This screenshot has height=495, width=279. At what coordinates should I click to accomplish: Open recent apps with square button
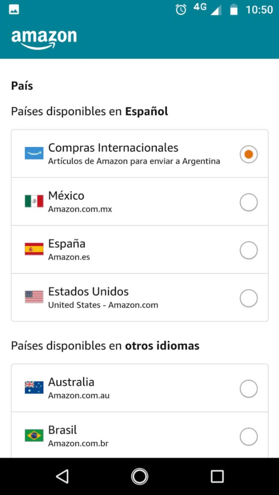tap(217, 476)
